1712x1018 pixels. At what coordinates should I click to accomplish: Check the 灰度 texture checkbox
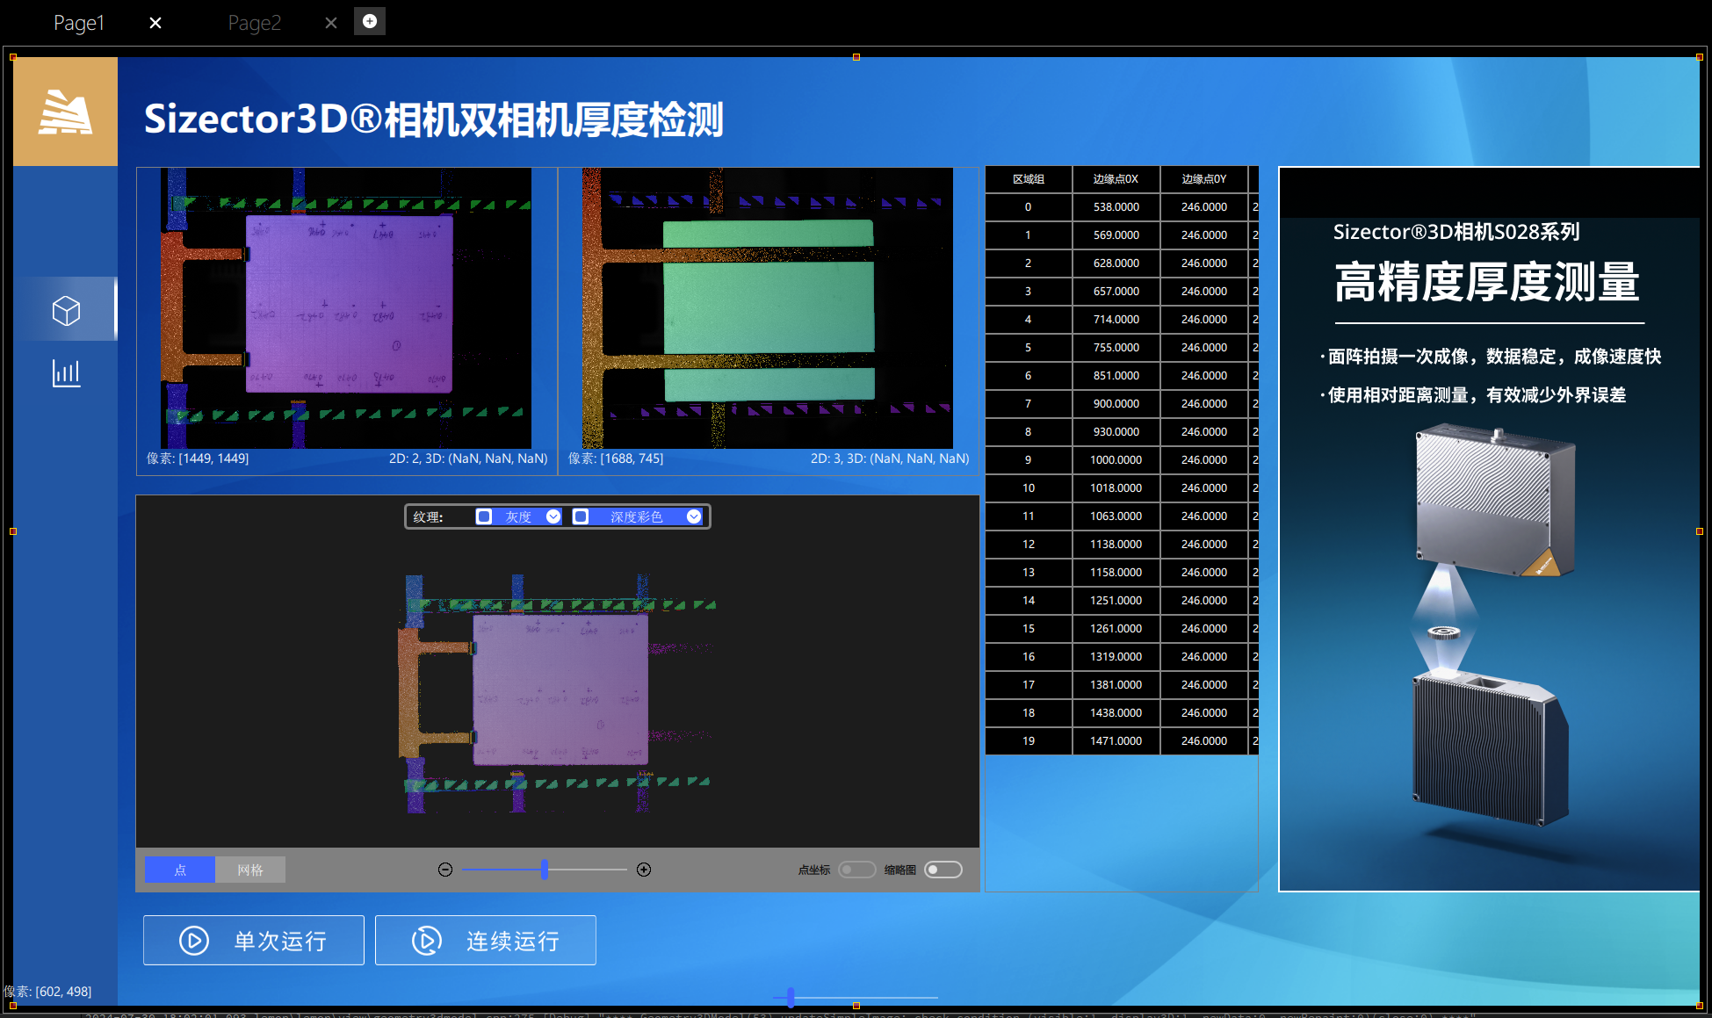click(x=484, y=516)
